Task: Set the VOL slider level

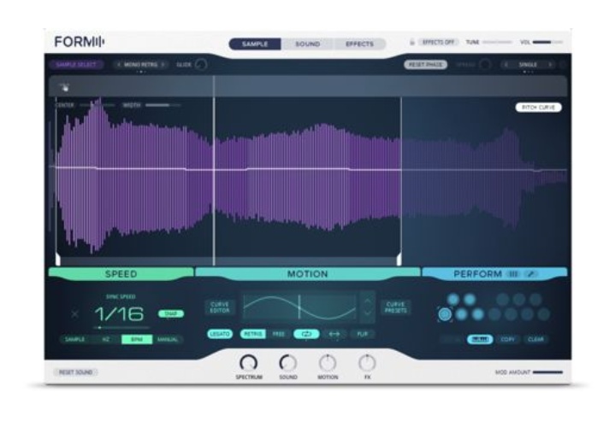Action: (x=547, y=42)
